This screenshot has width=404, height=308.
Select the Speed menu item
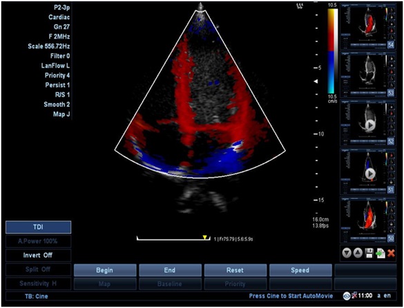click(300, 270)
